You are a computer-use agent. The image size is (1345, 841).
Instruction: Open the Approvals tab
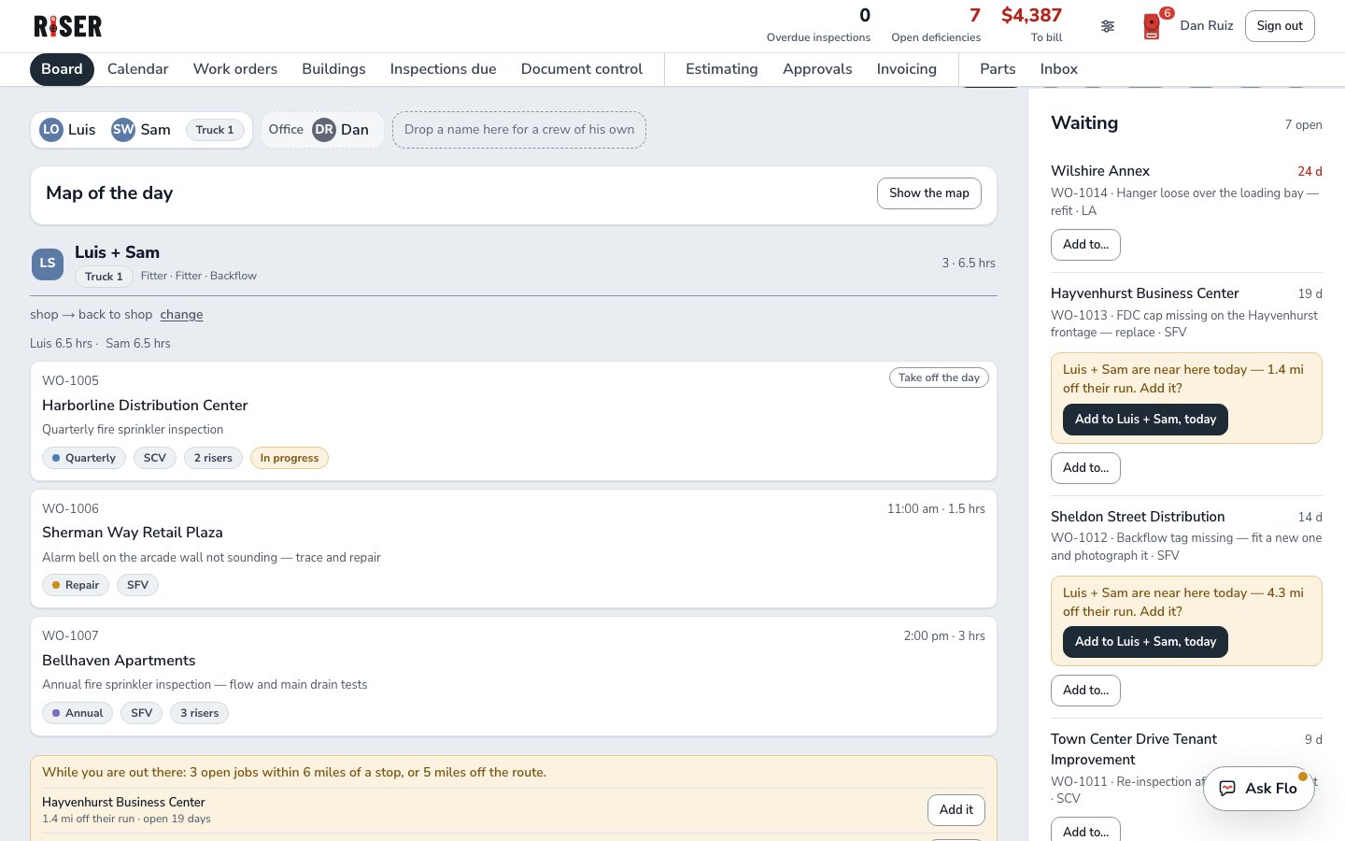pos(817,69)
